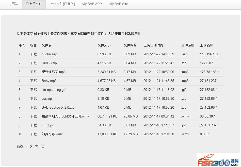This screenshot has width=241, height=167.
Task: Download 爱要坦荡荡.mp3 using its 下载 link
Action: point(34,72)
